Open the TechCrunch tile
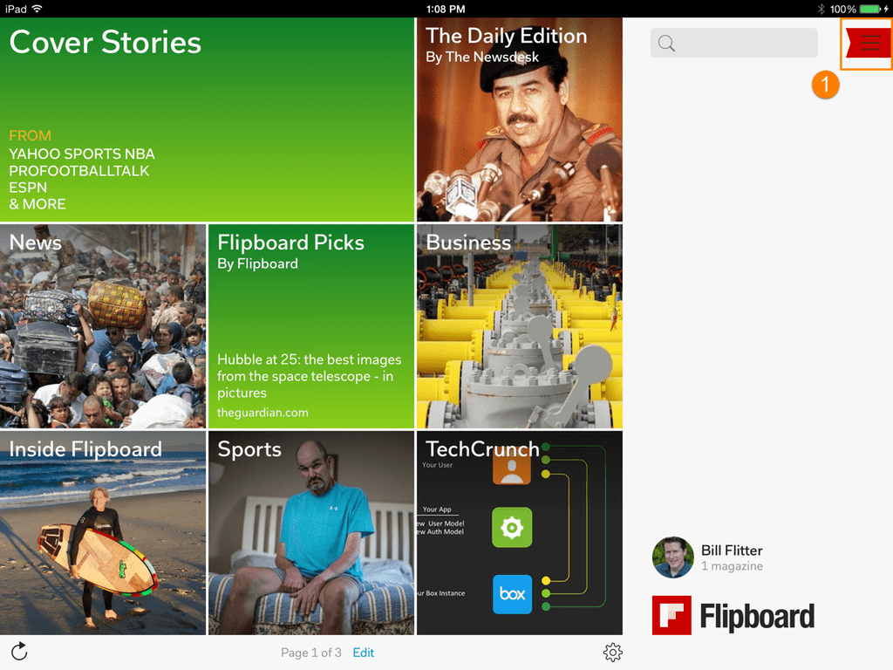893x670 pixels. (x=520, y=533)
